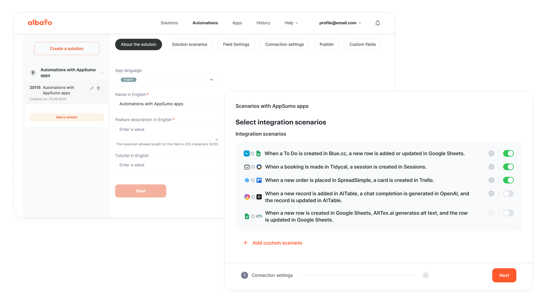Expand the profile@email.com account menu
Screen dimensions: 549x308
click(340, 23)
